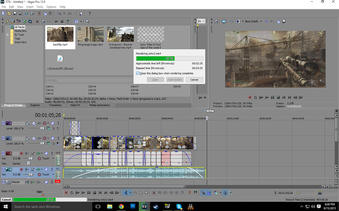Click the Normal Edit Tool in timeline toolbar

point(126,193)
